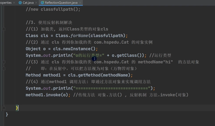This screenshot has width=215, height=126.
Task: Select the ReflectionQuestion.java editor tab
Action: [x=61, y=3]
